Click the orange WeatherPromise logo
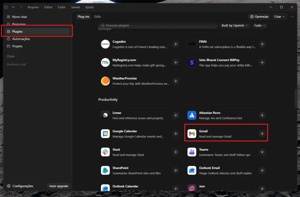Viewport: 300px width, 197px height. [105, 81]
